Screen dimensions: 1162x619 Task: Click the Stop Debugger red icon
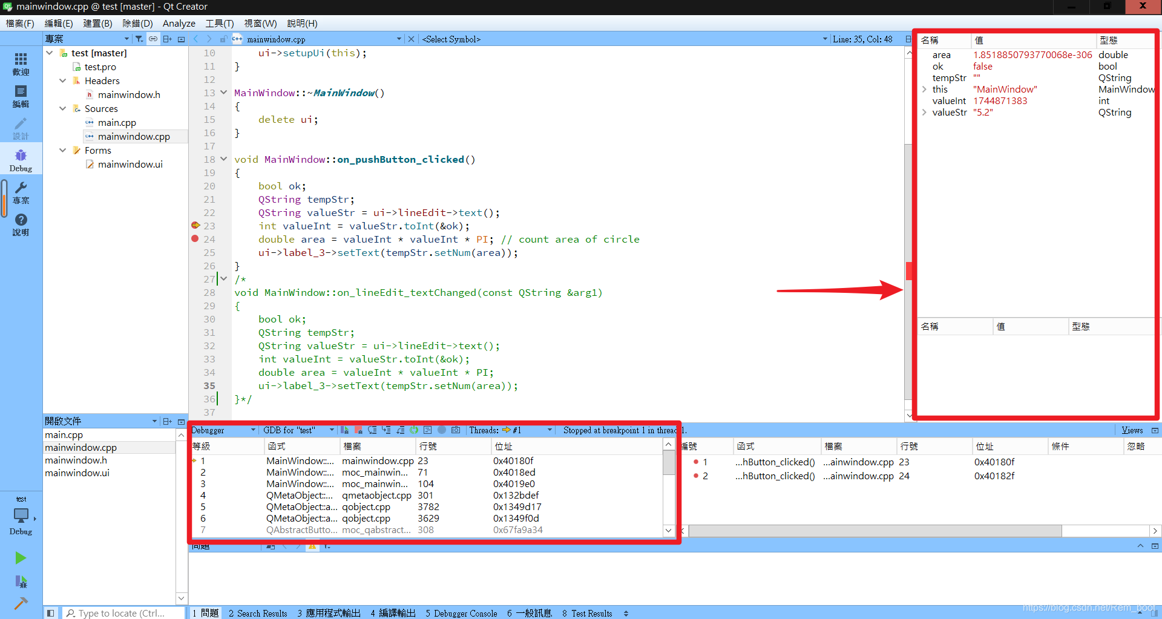358,430
